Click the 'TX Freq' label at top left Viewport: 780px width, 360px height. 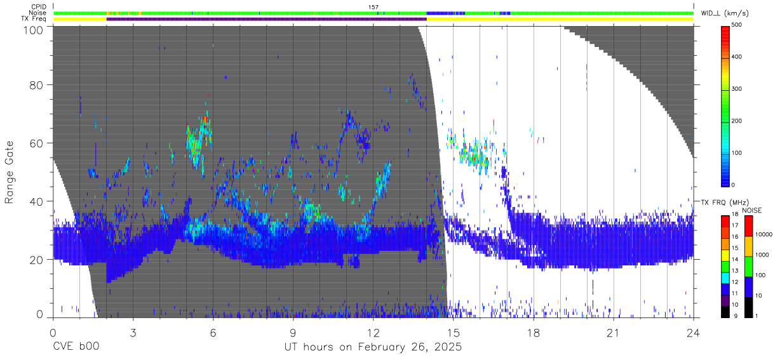point(34,18)
